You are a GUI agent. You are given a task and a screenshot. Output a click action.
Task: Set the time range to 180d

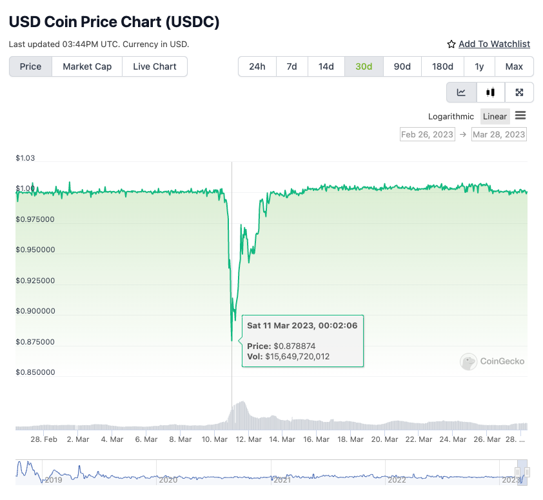pyautogui.click(x=442, y=66)
